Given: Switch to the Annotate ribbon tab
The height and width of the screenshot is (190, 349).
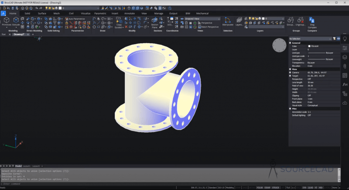Looking at the screenshot, I should (x=129, y=14).
